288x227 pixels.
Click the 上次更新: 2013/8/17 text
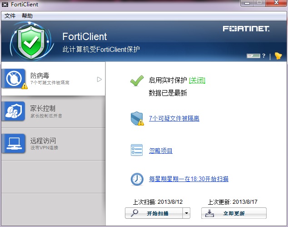233,202
